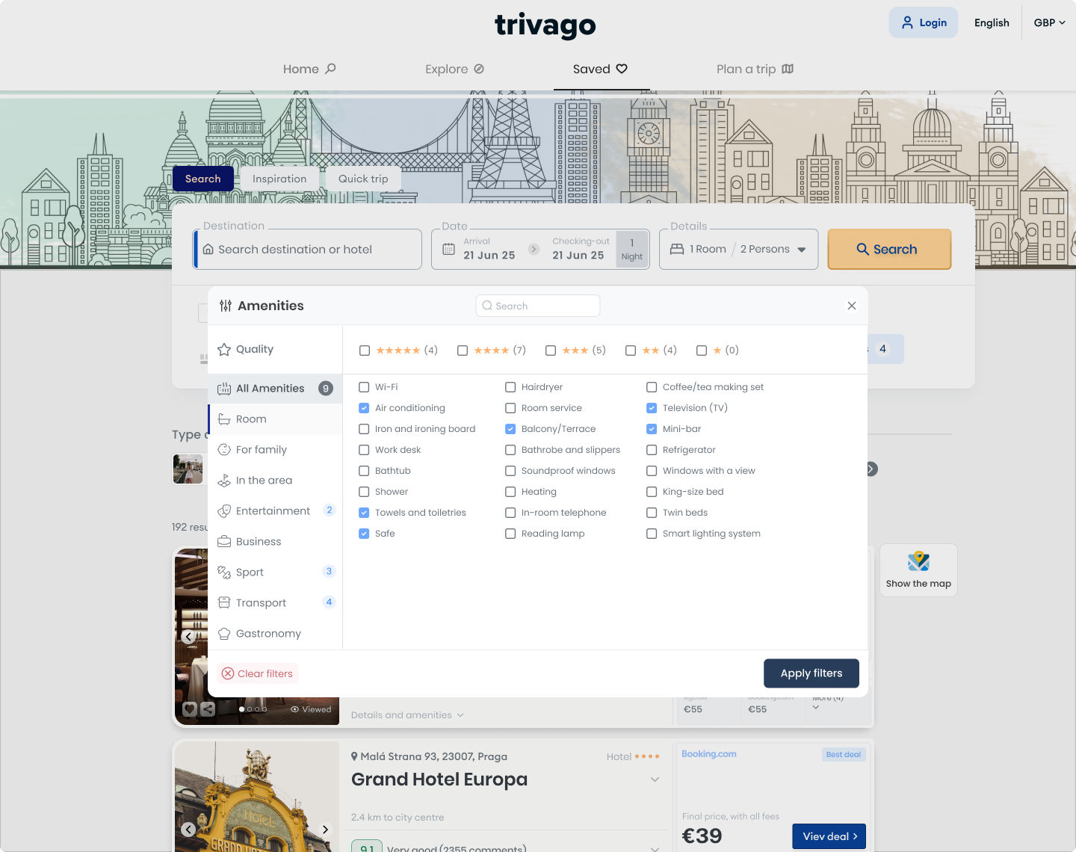
Task: Tick the five-star quality checkbox
Action: click(x=365, y=351)
